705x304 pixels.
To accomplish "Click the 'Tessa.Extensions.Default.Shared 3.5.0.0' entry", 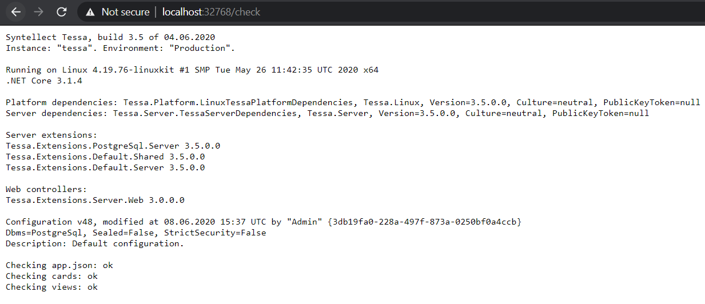I will pos(105,157).
